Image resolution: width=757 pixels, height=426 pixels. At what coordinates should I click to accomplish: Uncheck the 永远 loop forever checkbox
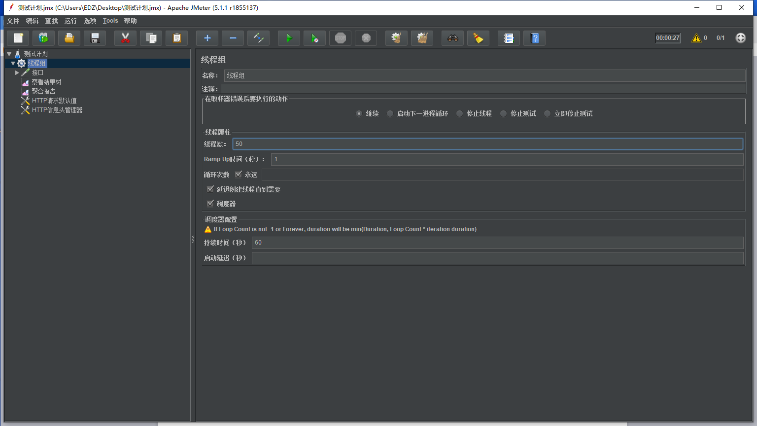(x=239, y=175)
